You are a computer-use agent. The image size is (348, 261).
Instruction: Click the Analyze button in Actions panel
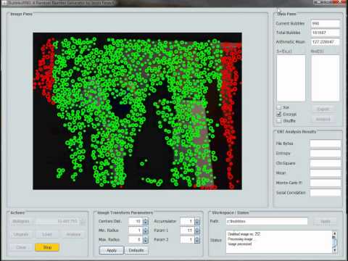[73, 234]
